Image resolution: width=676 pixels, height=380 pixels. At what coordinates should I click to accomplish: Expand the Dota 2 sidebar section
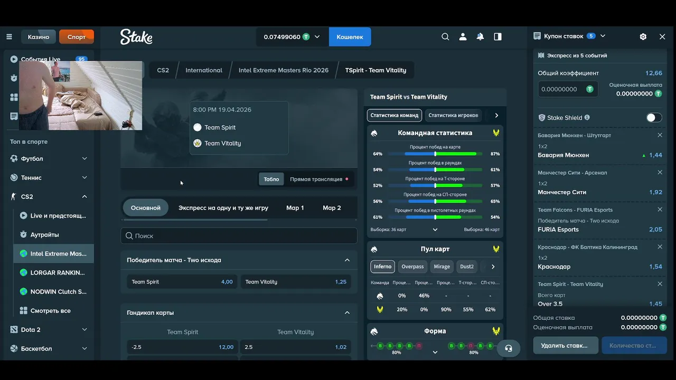click(84, 329)
